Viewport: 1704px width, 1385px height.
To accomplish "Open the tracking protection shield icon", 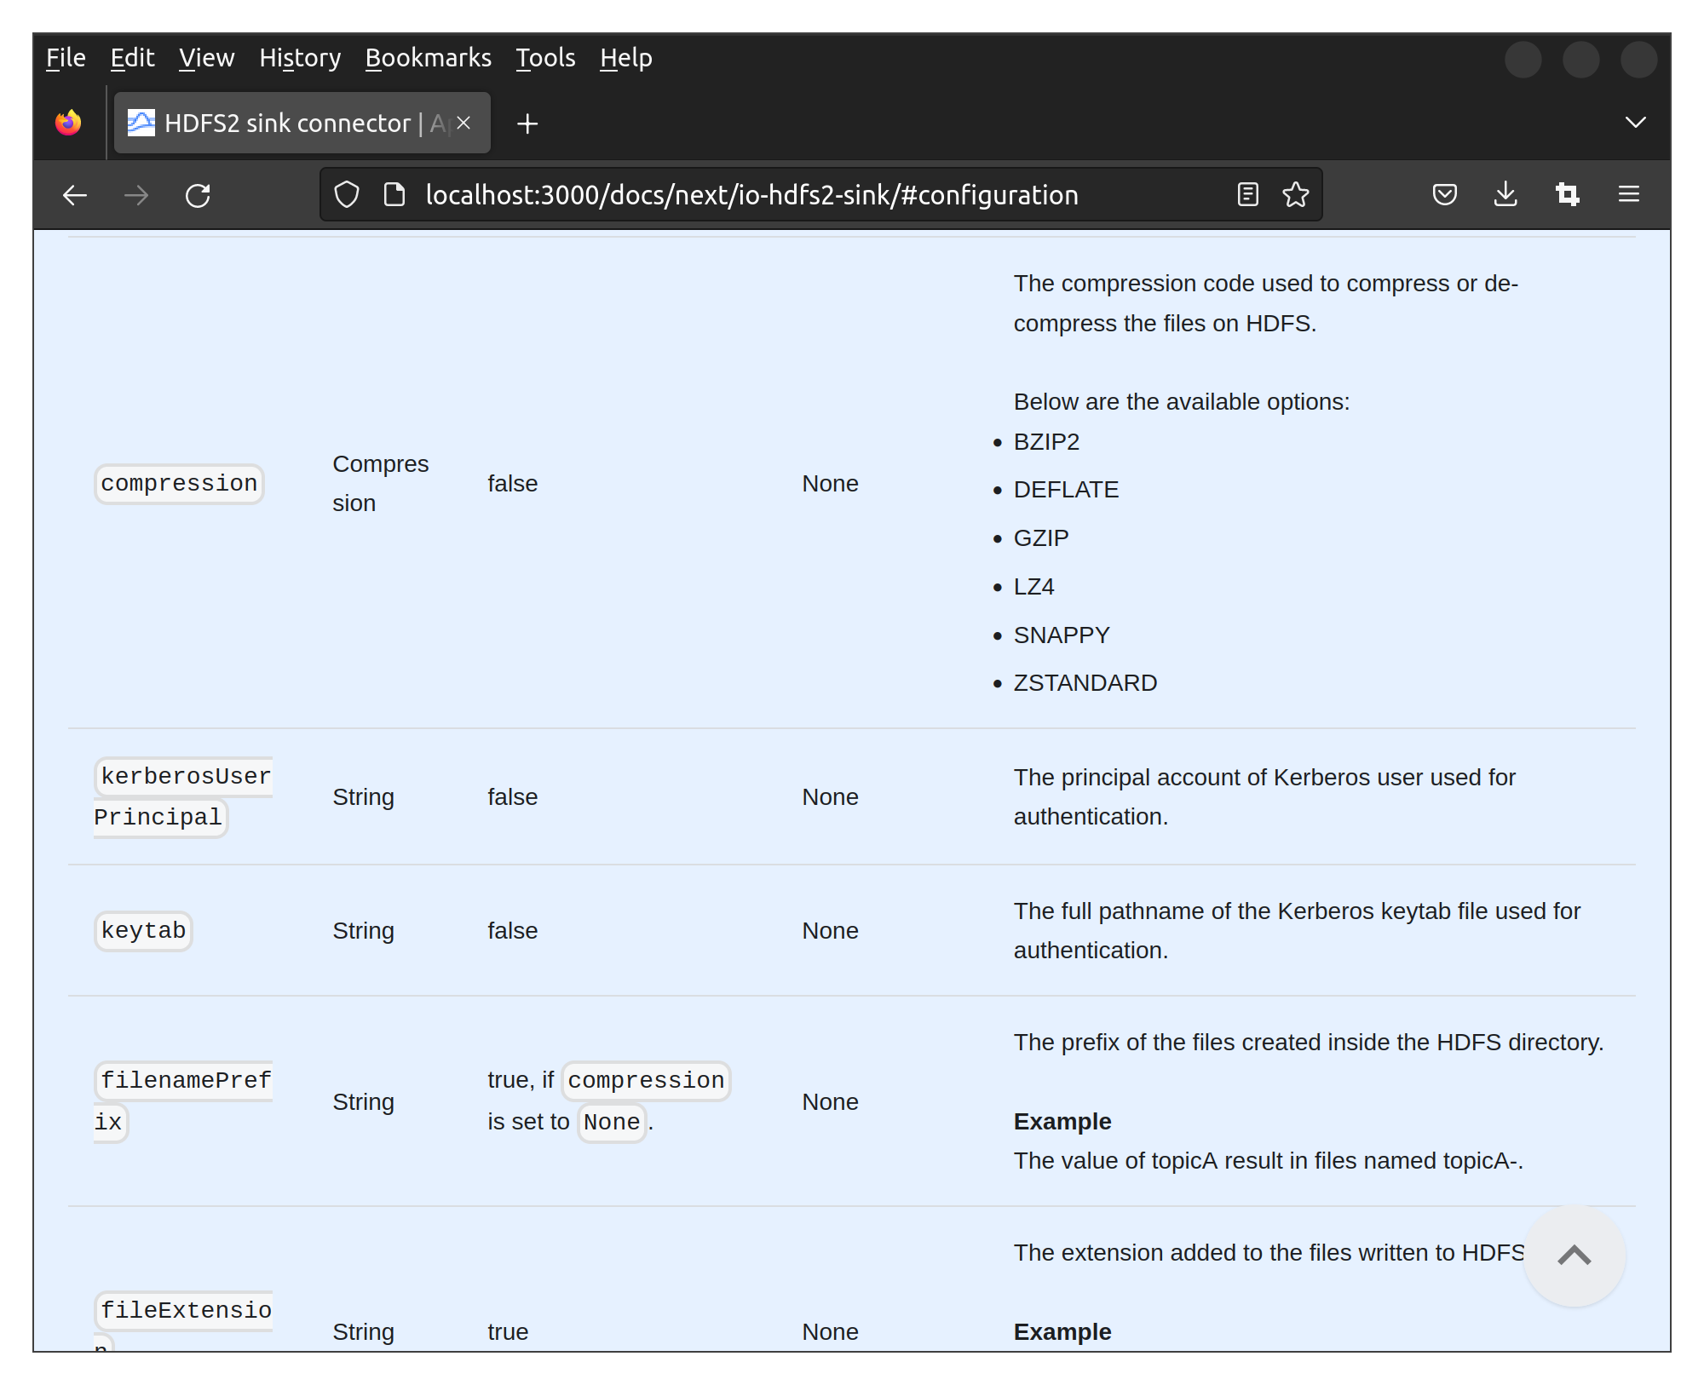I will point(347,195).
